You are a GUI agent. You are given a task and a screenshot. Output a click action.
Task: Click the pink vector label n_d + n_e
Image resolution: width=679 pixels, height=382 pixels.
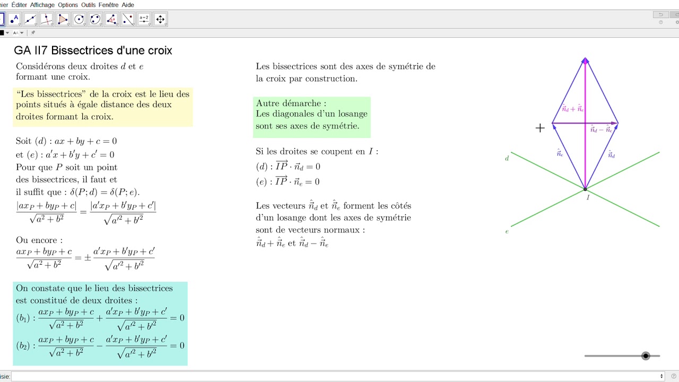tap(573, 108)
